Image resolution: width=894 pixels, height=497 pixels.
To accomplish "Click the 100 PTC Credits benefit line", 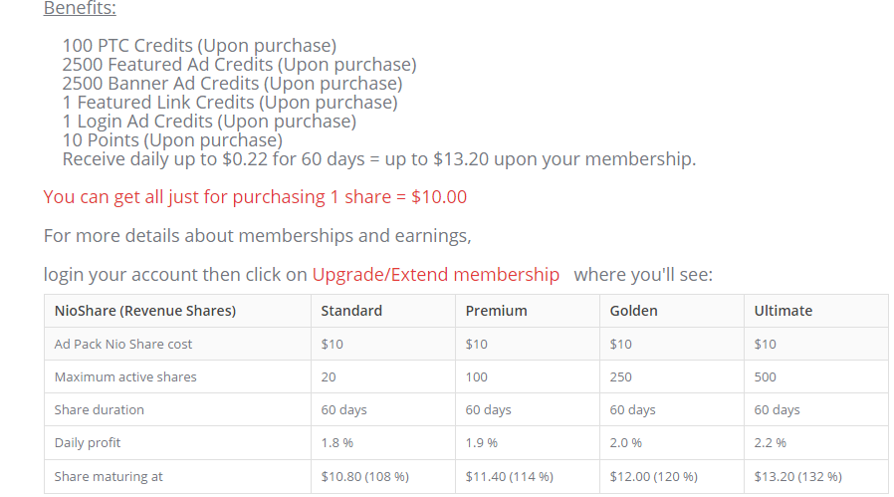I will (199, 46).
